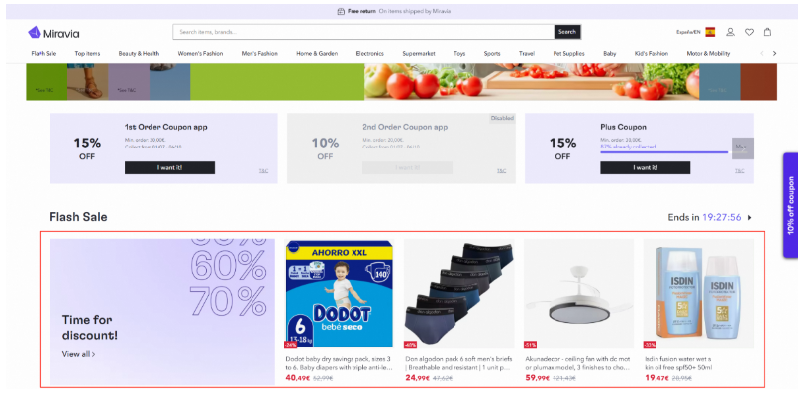Expand Flash Sale with the arrow beside timer
808x396 pixels.
tap(750, 218)
